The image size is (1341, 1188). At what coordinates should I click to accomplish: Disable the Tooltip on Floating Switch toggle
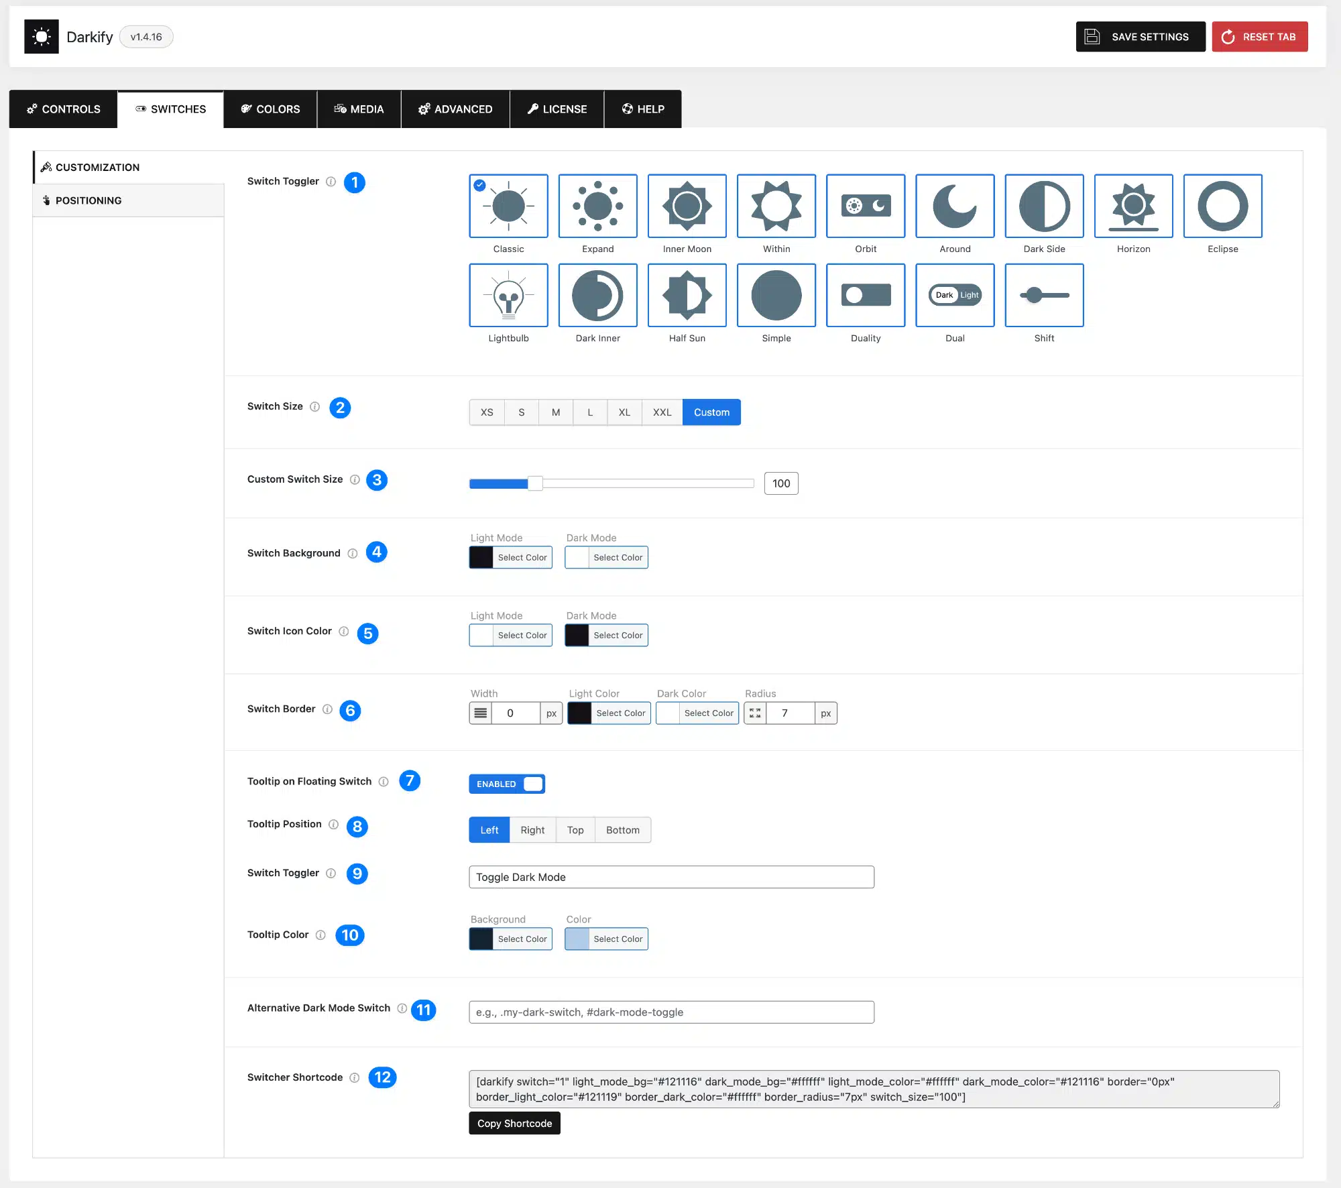pos(507,784)
